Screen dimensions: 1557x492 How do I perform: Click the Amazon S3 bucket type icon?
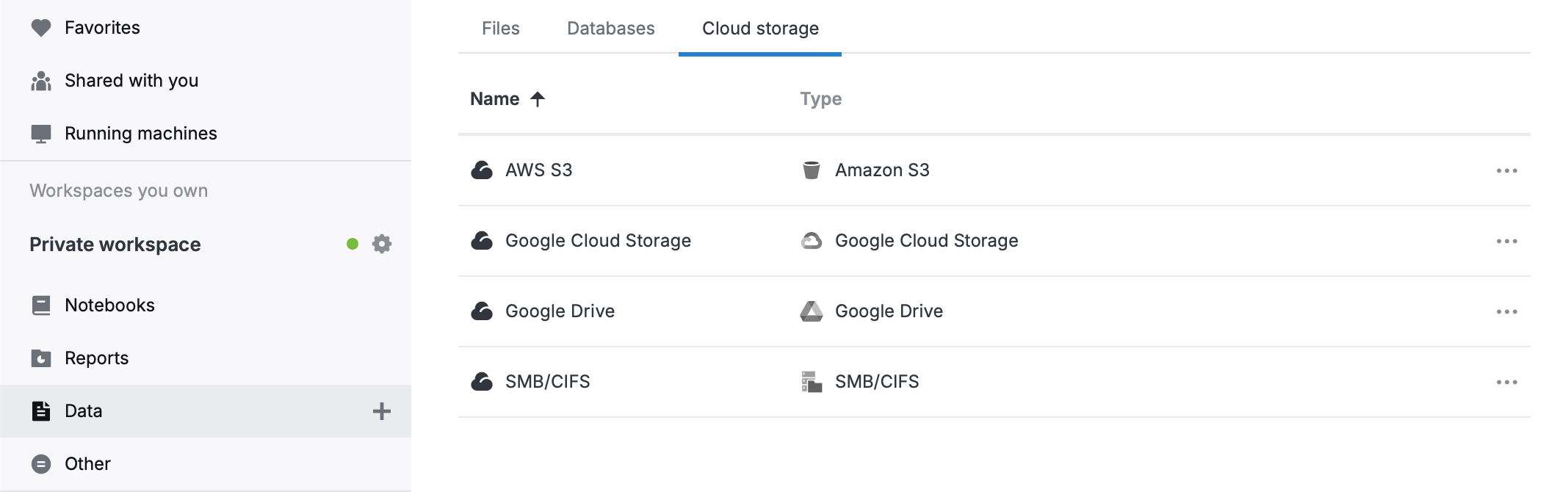[812, 170]
